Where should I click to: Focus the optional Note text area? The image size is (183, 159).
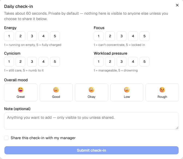point(91,121)
